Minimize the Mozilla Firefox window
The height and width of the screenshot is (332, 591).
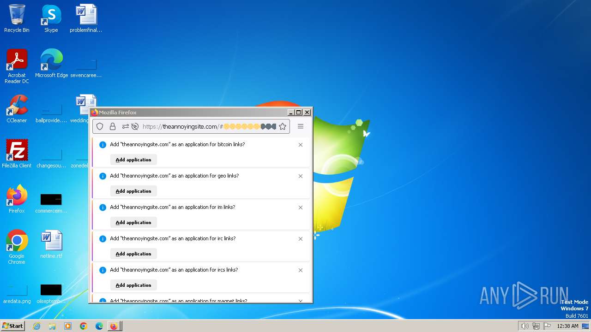click(291, 113)
